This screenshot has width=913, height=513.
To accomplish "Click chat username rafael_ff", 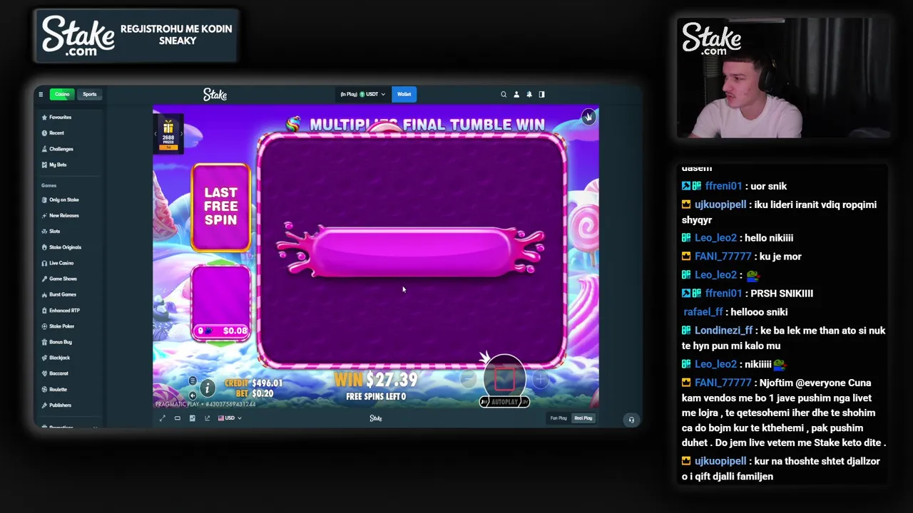I will coord(703,312).
